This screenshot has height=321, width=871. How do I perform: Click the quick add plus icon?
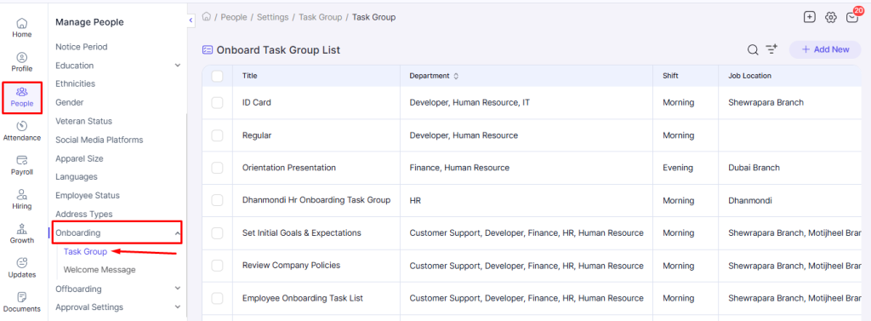[x=810, y=17]
